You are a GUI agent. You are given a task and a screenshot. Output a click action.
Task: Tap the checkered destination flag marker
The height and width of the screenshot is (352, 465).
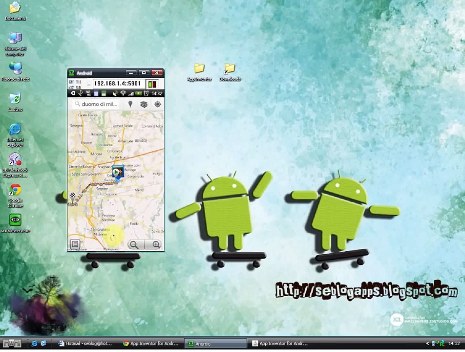pos(72,196)
